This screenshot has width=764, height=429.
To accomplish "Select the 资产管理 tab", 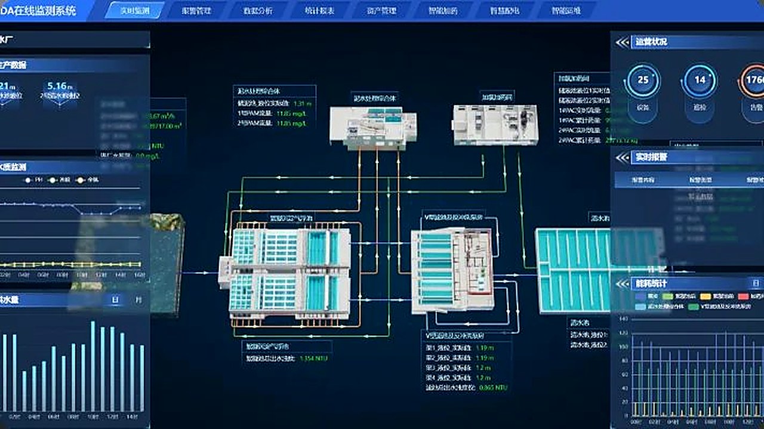I will (x=382, y=10).
